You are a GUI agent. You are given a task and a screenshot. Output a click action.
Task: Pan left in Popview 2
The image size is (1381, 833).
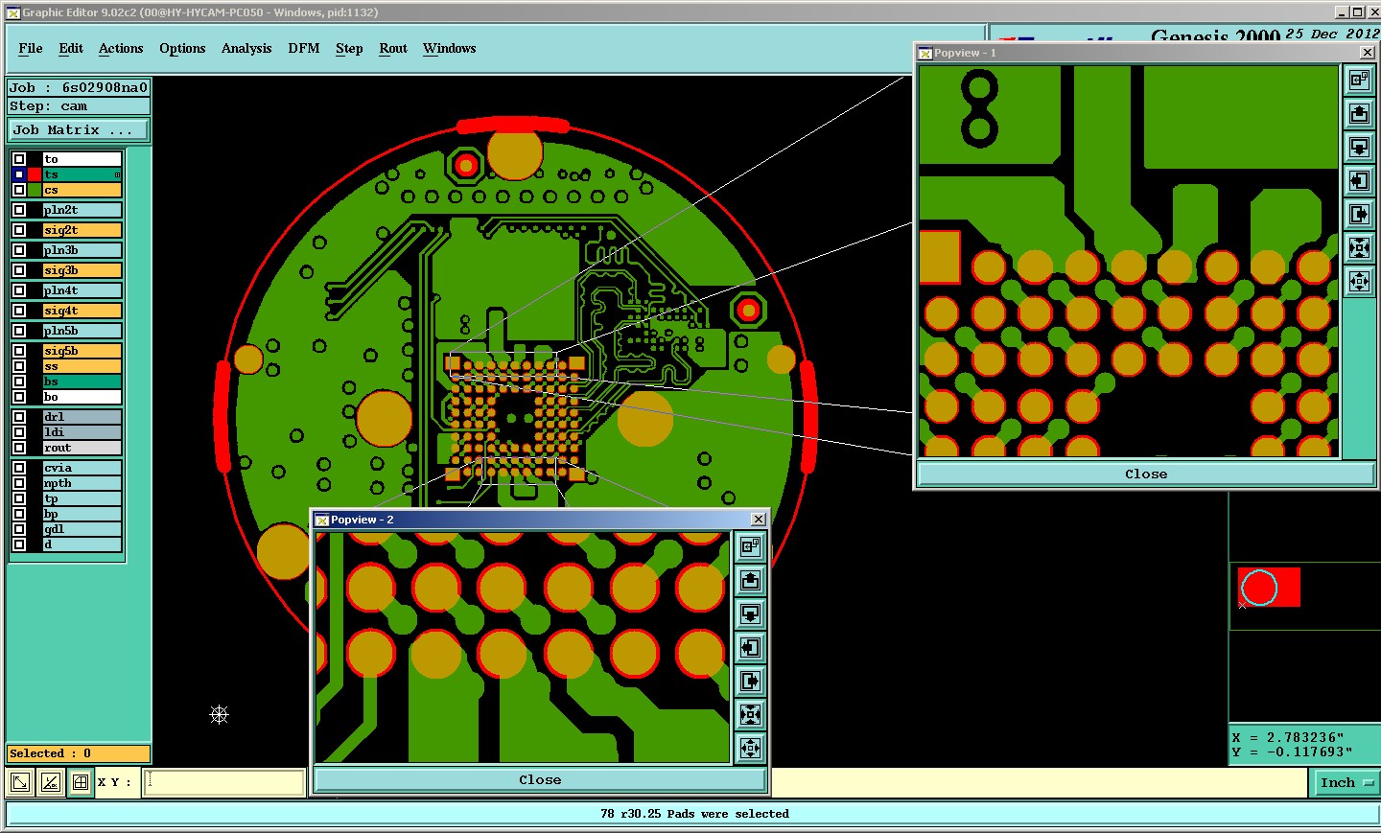[x=750, y=648]
